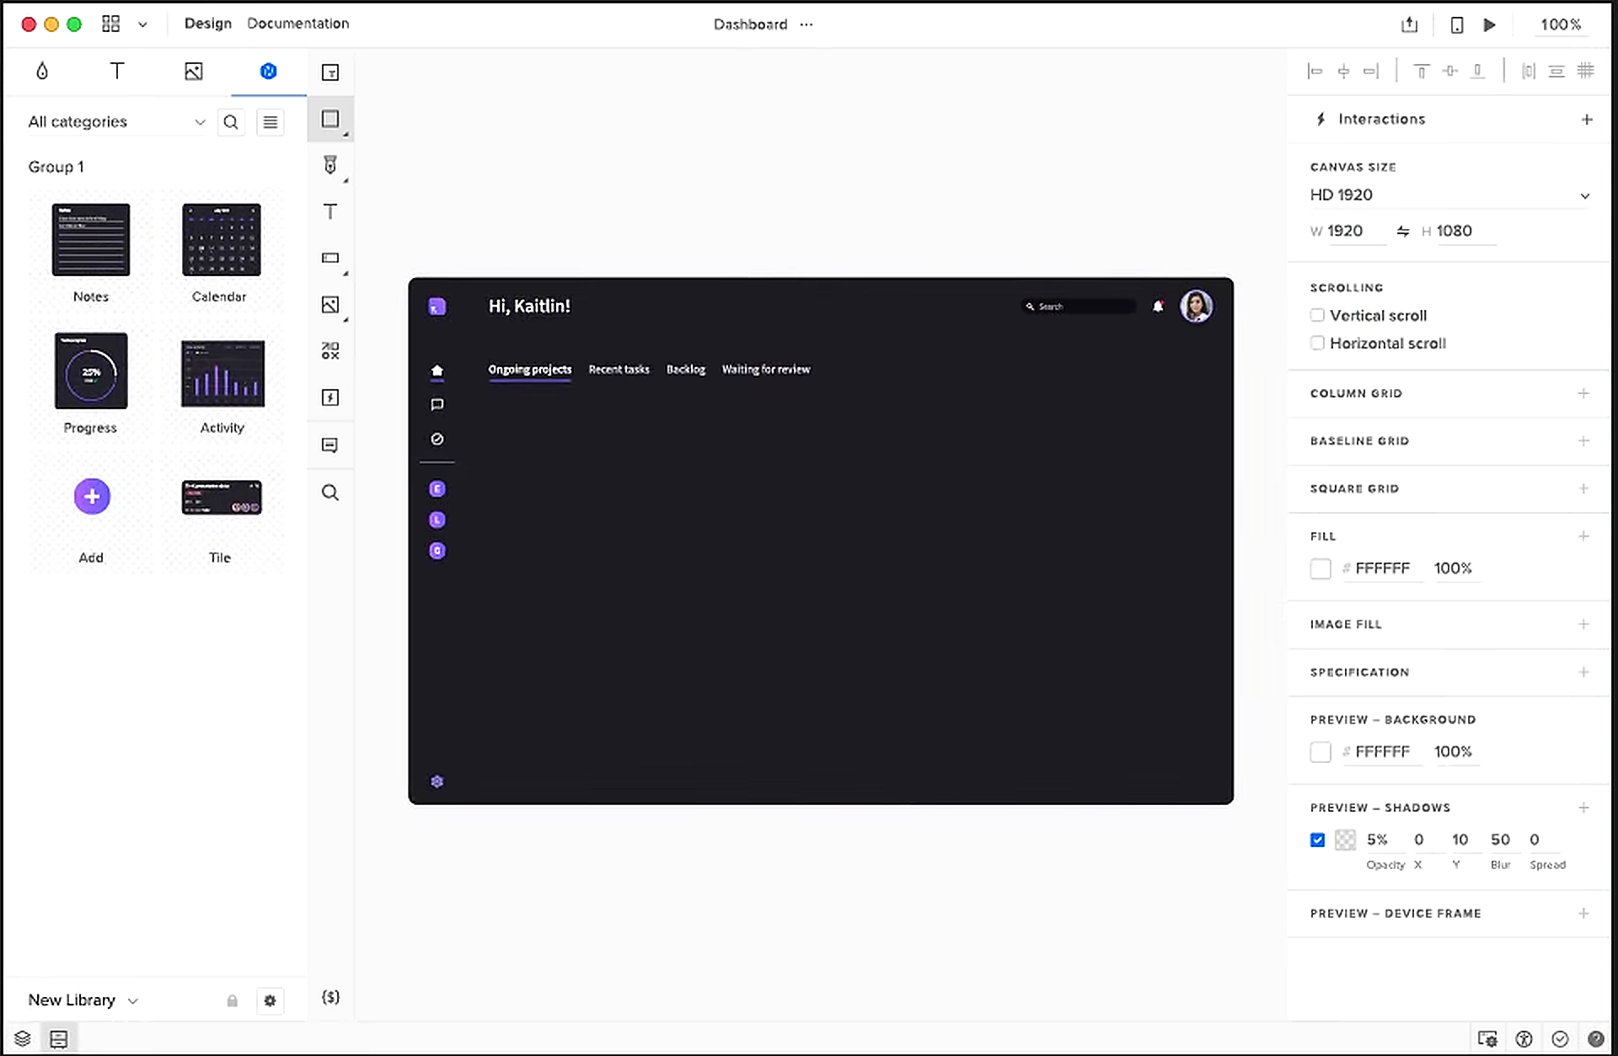The width and height of the screenshot is (1618, 1056).
Task: Switch to the Documentation tab
Action: 297,24
